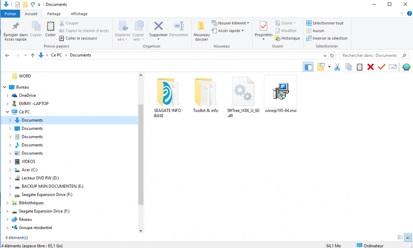Click the Supprimer delete X icon

click(158, 26)
